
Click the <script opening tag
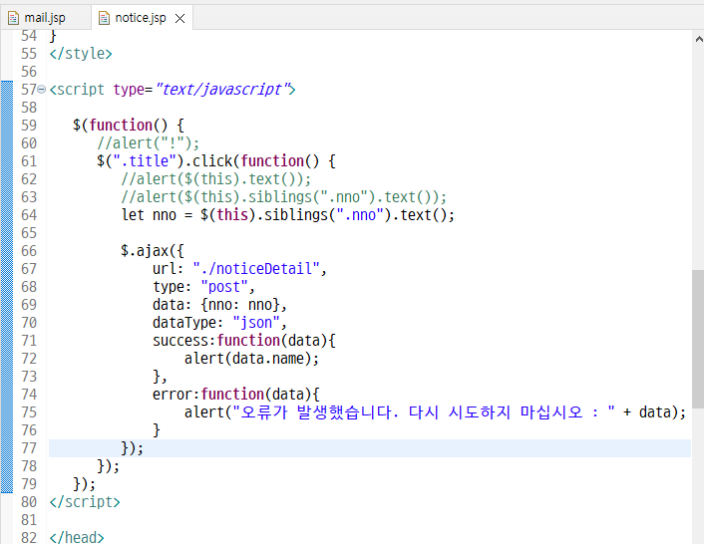click(77, 90)
